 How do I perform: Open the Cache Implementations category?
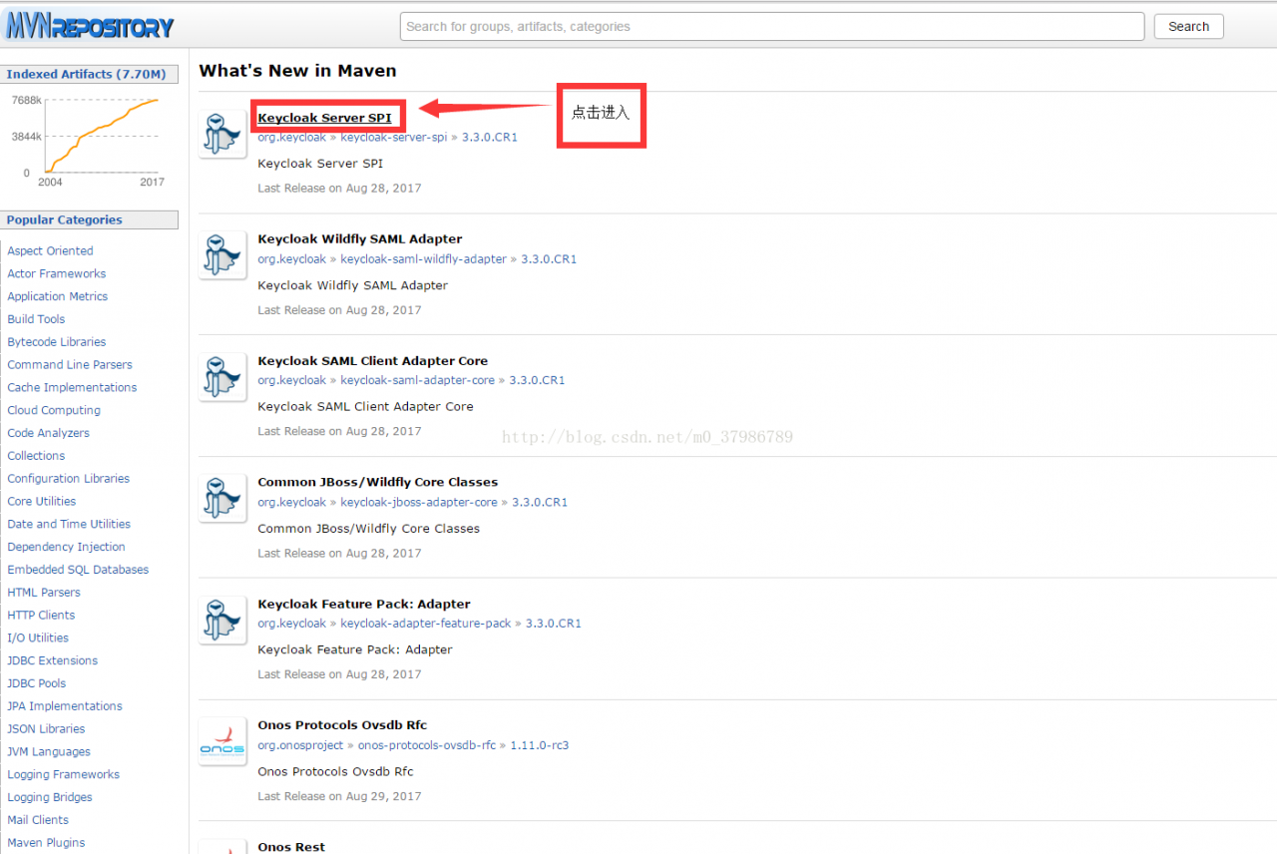click(72, 387)
